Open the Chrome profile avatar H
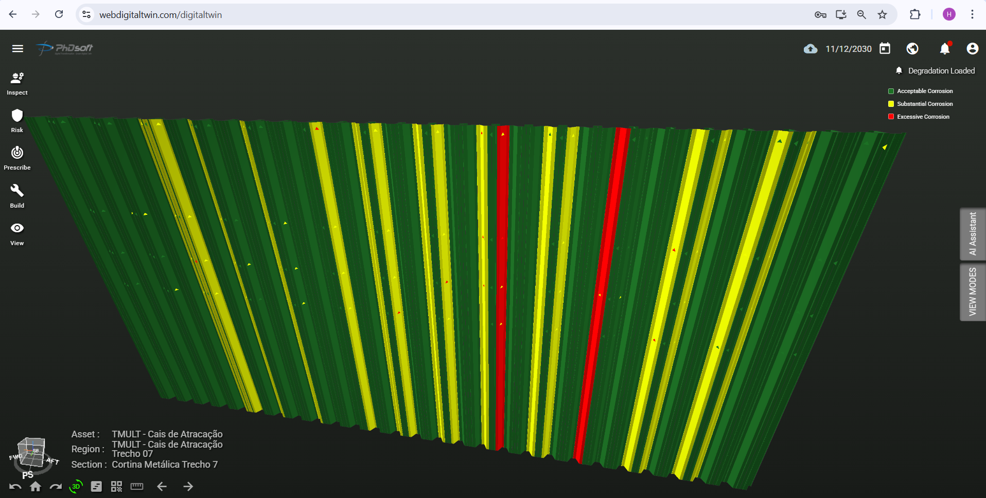The width and height of the screenshot is (986, 498). tap(949, 14)
